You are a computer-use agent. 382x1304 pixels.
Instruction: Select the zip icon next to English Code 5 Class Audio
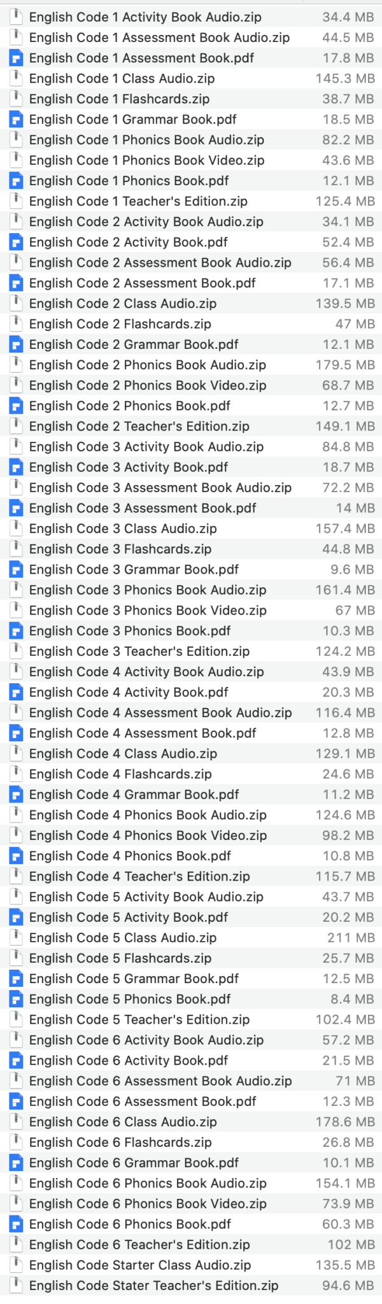pos(16,937)
